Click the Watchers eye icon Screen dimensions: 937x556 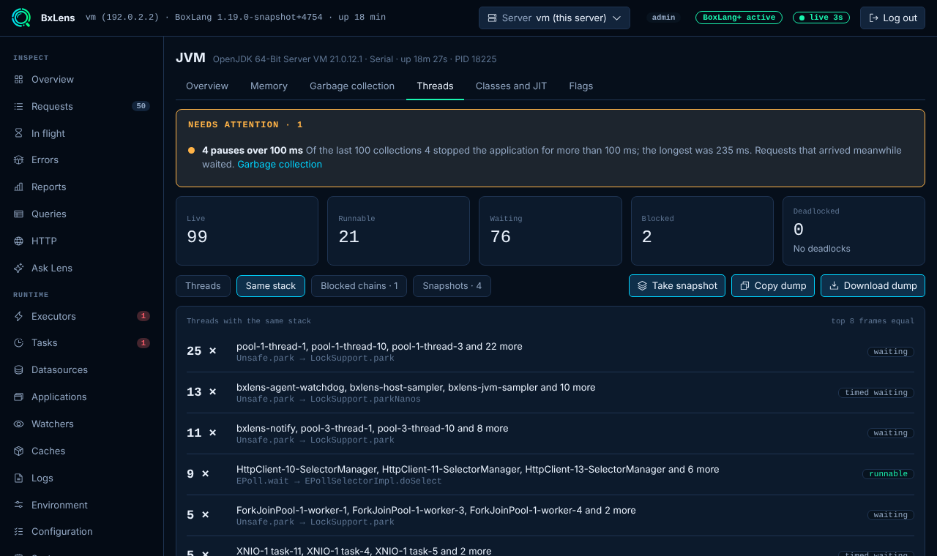(18, 424)
